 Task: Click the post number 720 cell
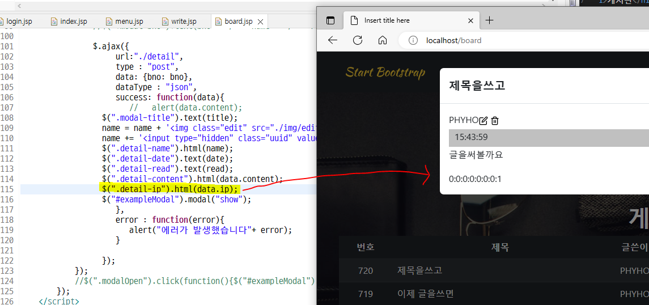click(366, 270)
